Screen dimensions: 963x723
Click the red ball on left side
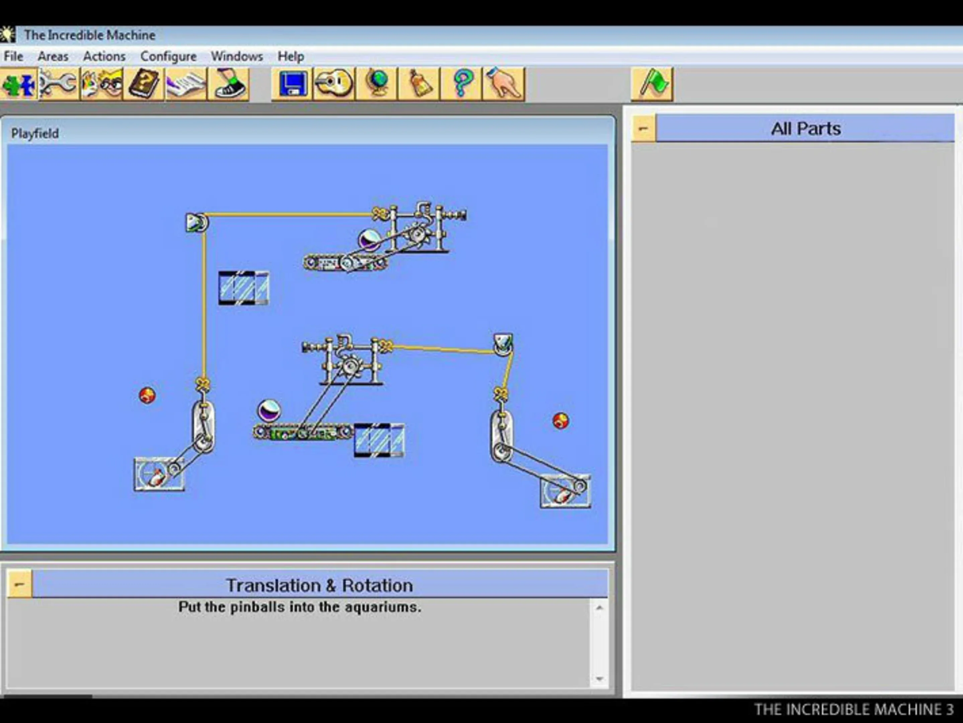[147, 396]
